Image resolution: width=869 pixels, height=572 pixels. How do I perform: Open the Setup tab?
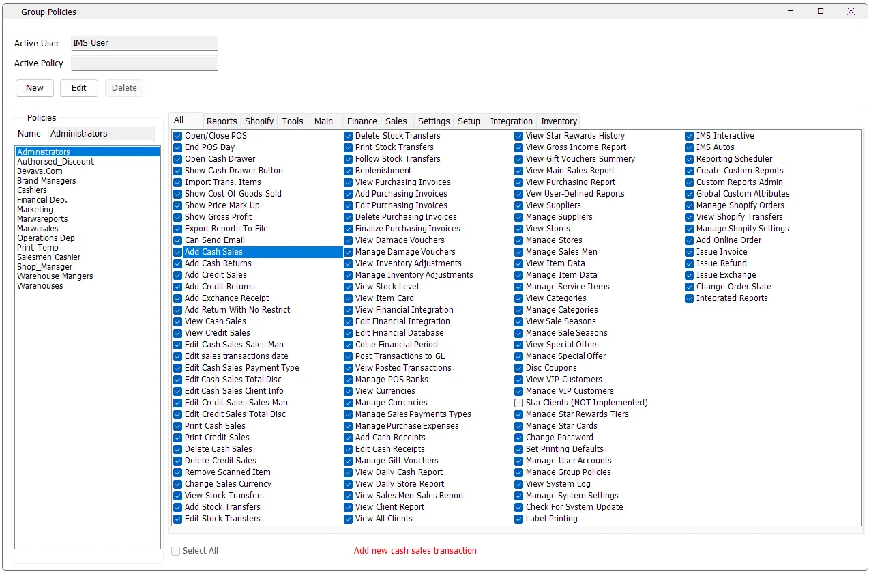[x=469, y=121]
